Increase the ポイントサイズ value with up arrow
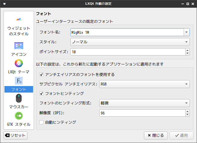Image resolution: width=197 pixels, height=143 pixels. point(187,50)
